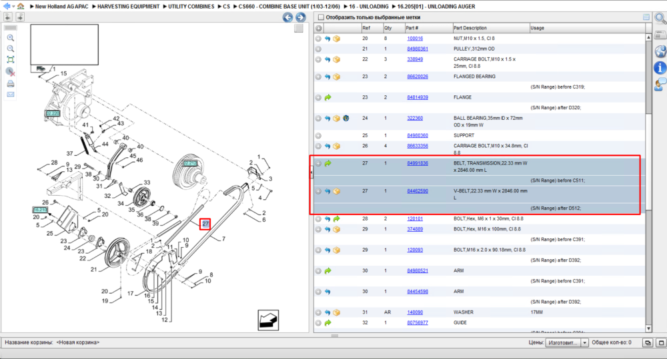Click green arrow icon for part 120101

[x=336, y=219]
